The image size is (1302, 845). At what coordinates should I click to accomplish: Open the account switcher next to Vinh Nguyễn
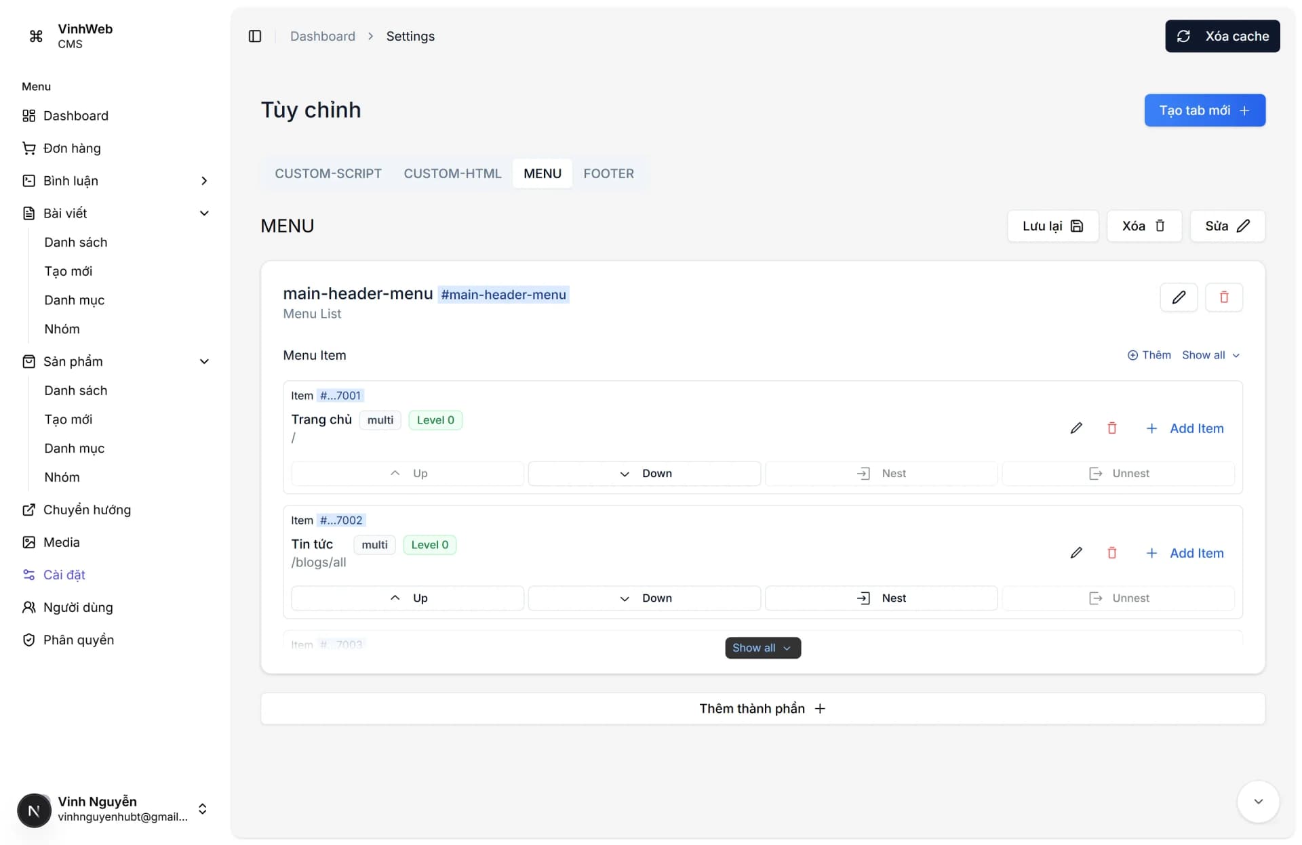(x=202, y=808)
